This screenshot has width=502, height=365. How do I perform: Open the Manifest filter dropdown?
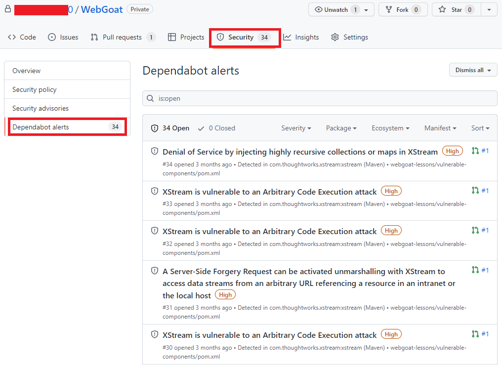[x=440, y=128]
